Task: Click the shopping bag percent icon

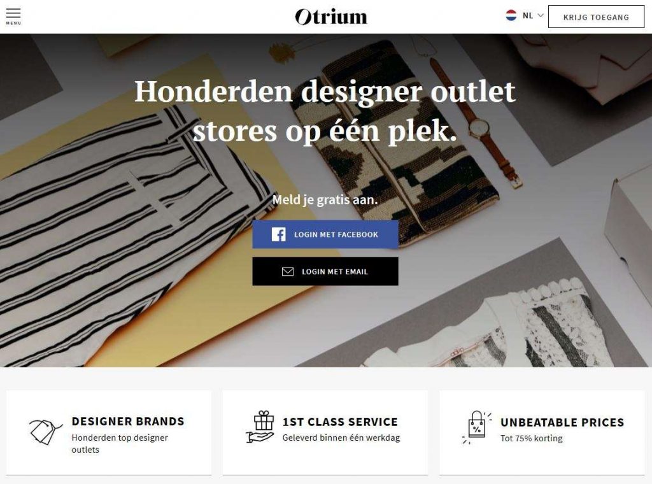Action: (x=477, y=428)
